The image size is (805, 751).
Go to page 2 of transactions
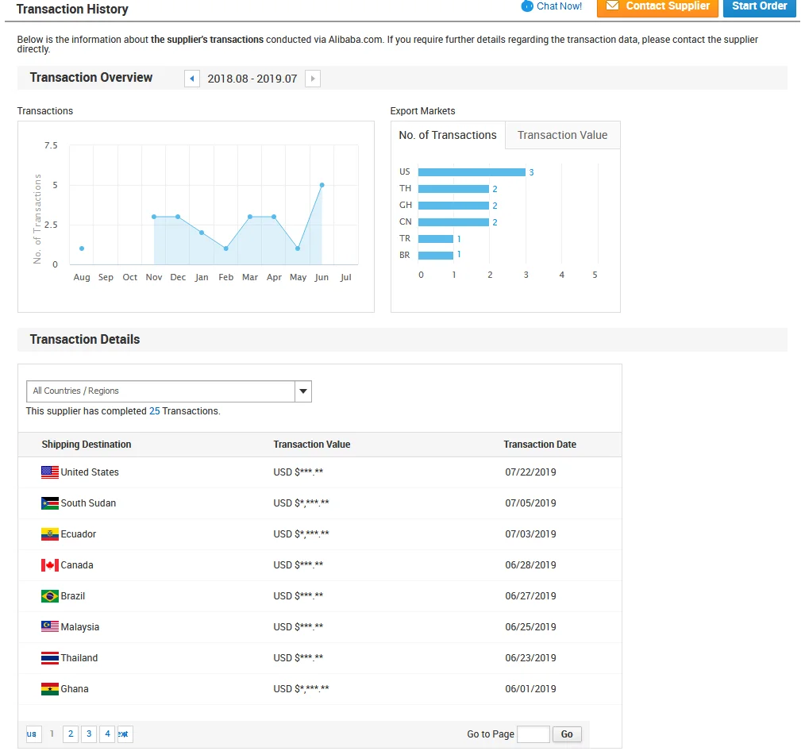(x=71, y=734)
